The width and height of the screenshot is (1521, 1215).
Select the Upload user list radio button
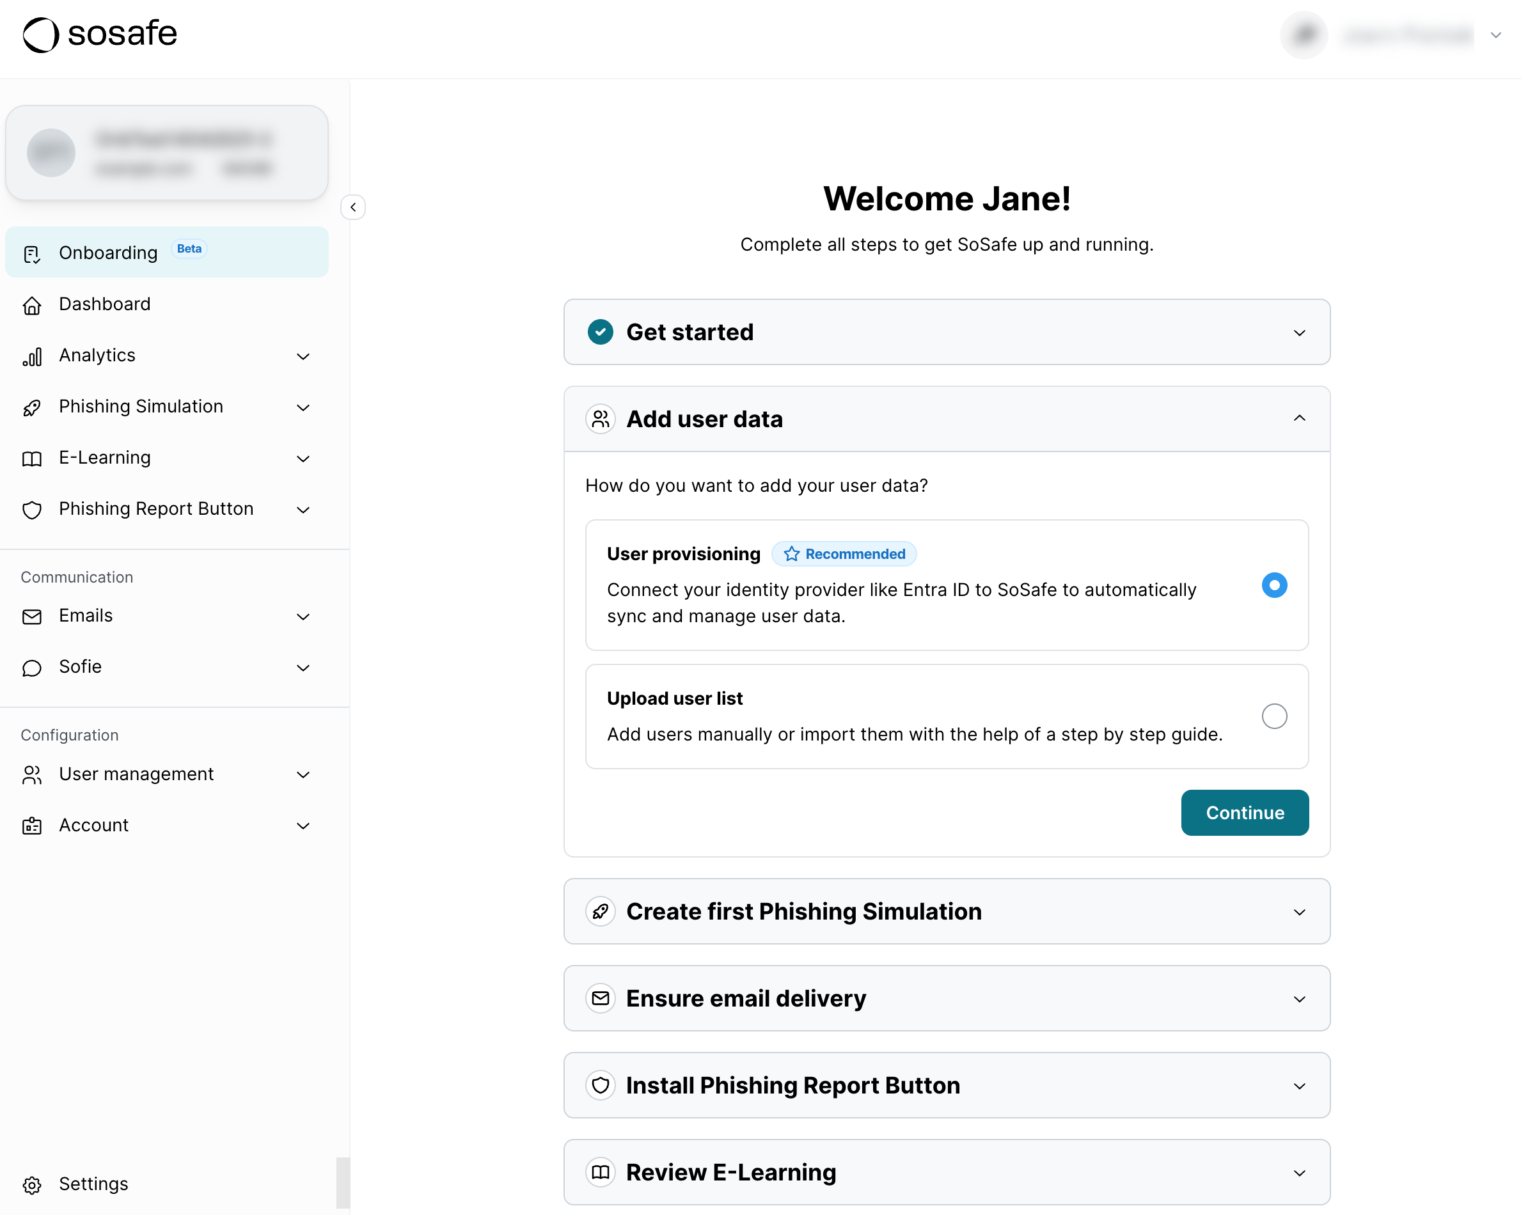[1274, 716]
